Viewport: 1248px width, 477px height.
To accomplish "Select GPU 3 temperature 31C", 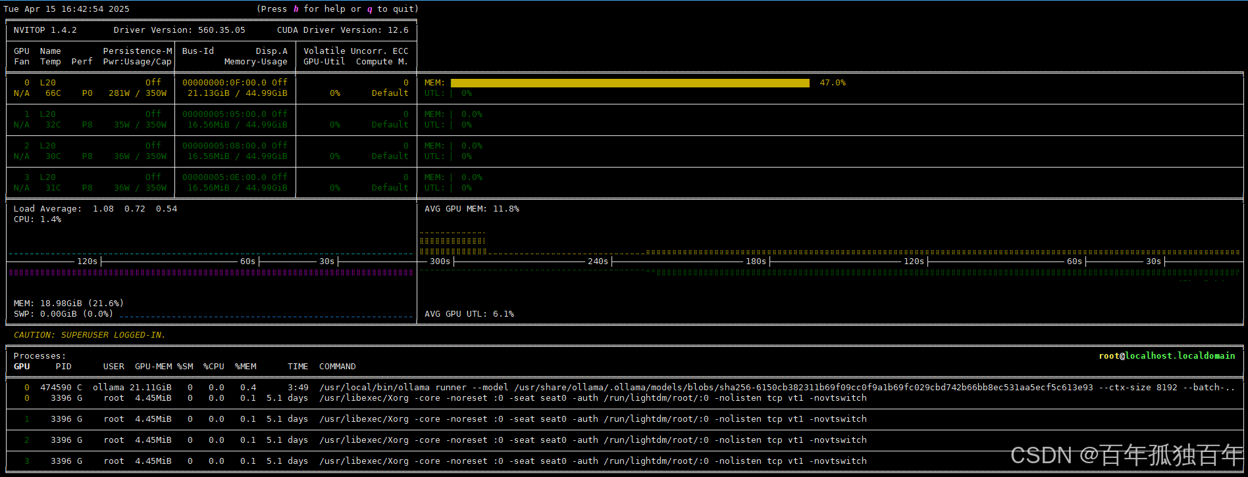I will [53, 188].
